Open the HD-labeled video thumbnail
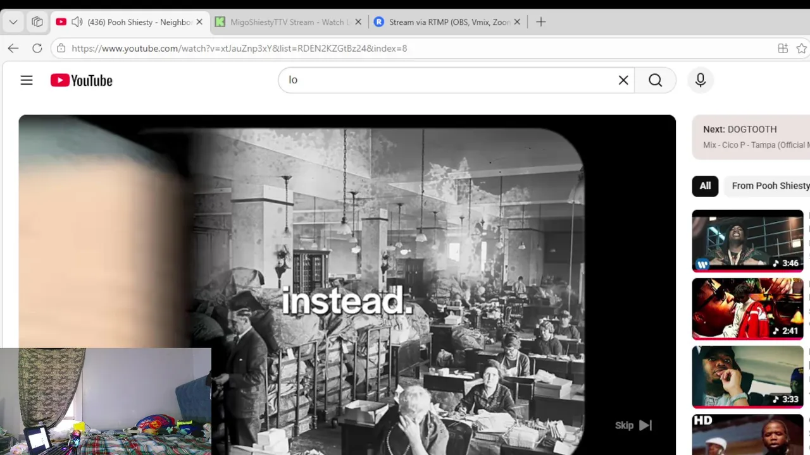Screen dimensions: 810x455 [x=747, y=435]
